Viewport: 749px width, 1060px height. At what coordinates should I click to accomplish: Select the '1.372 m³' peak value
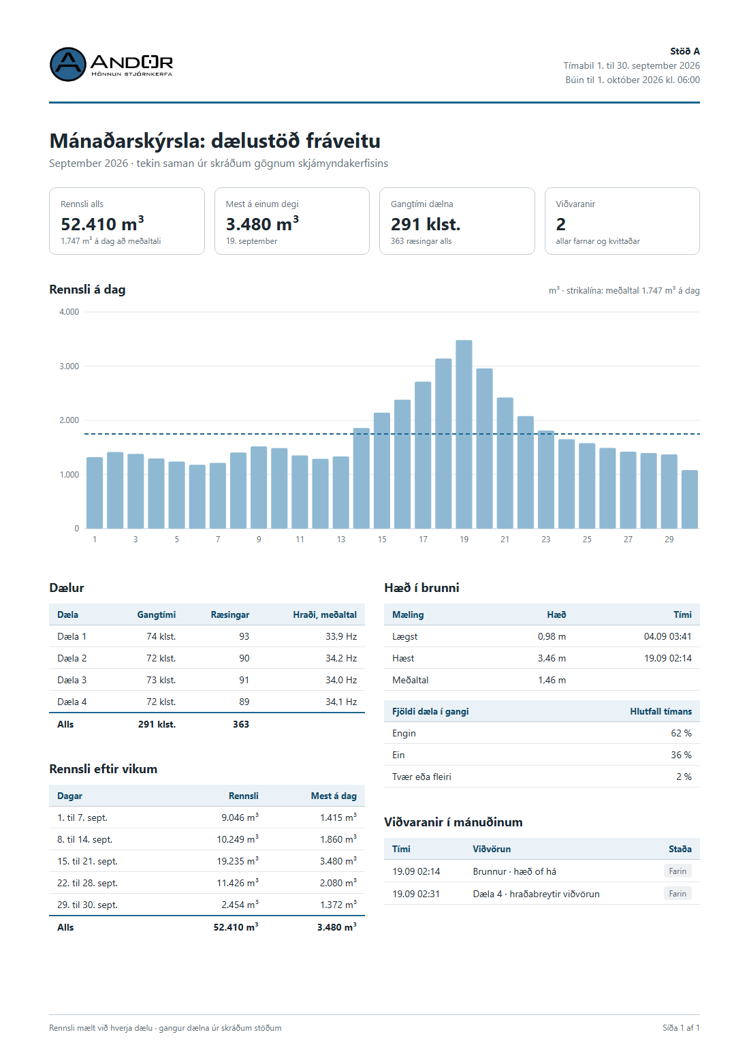(x=338, y=905)
